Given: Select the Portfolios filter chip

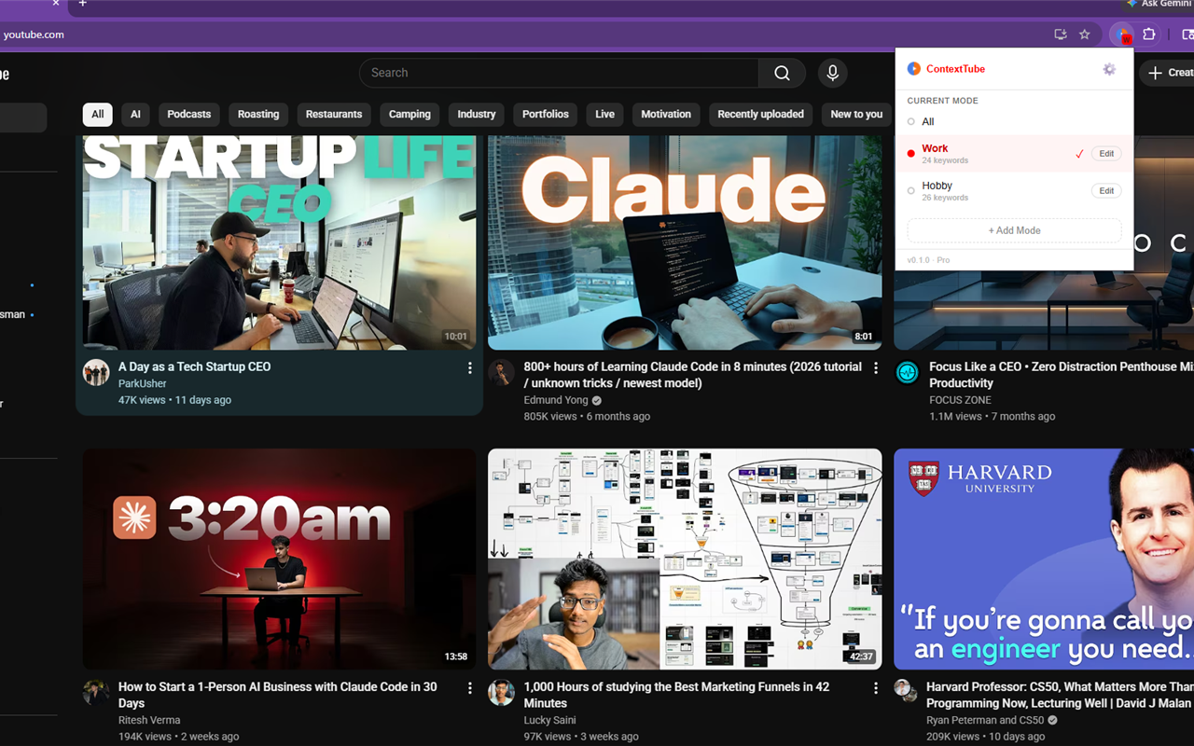Looking at the screenshot, I should coord(546,114).
